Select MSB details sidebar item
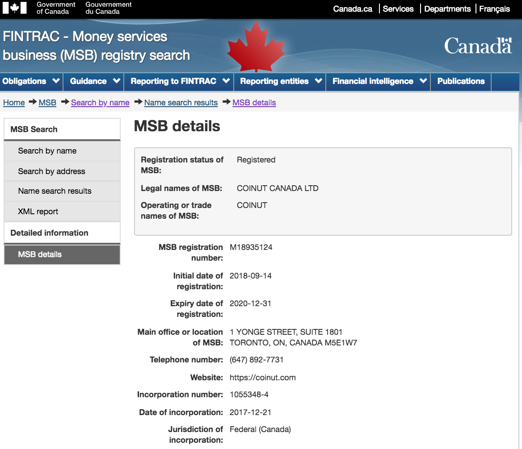Image resolution: width=522 pixels, height=449 pixels. [x=62, y=254]
